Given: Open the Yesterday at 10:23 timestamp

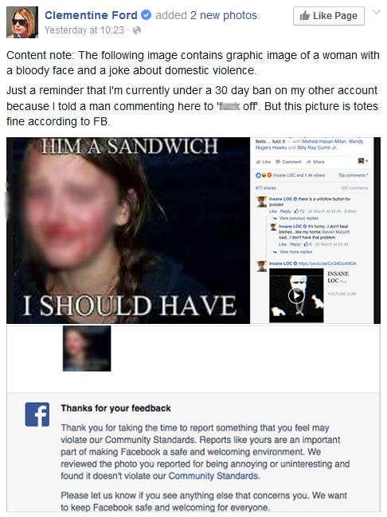Looking at the screenshot, I should pyautogui.click(x=84, y=30).
